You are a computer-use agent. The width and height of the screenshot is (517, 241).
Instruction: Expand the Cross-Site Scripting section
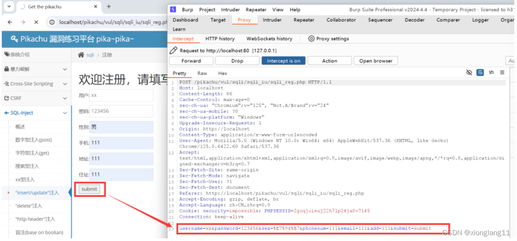pos(36,83)
